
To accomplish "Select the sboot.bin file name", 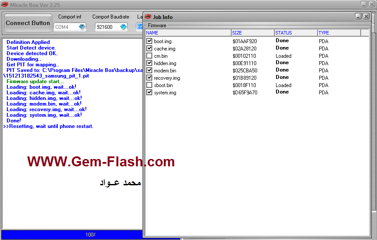I will [163, 85].
